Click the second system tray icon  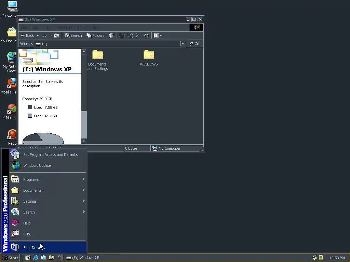[x=321, y=258]
